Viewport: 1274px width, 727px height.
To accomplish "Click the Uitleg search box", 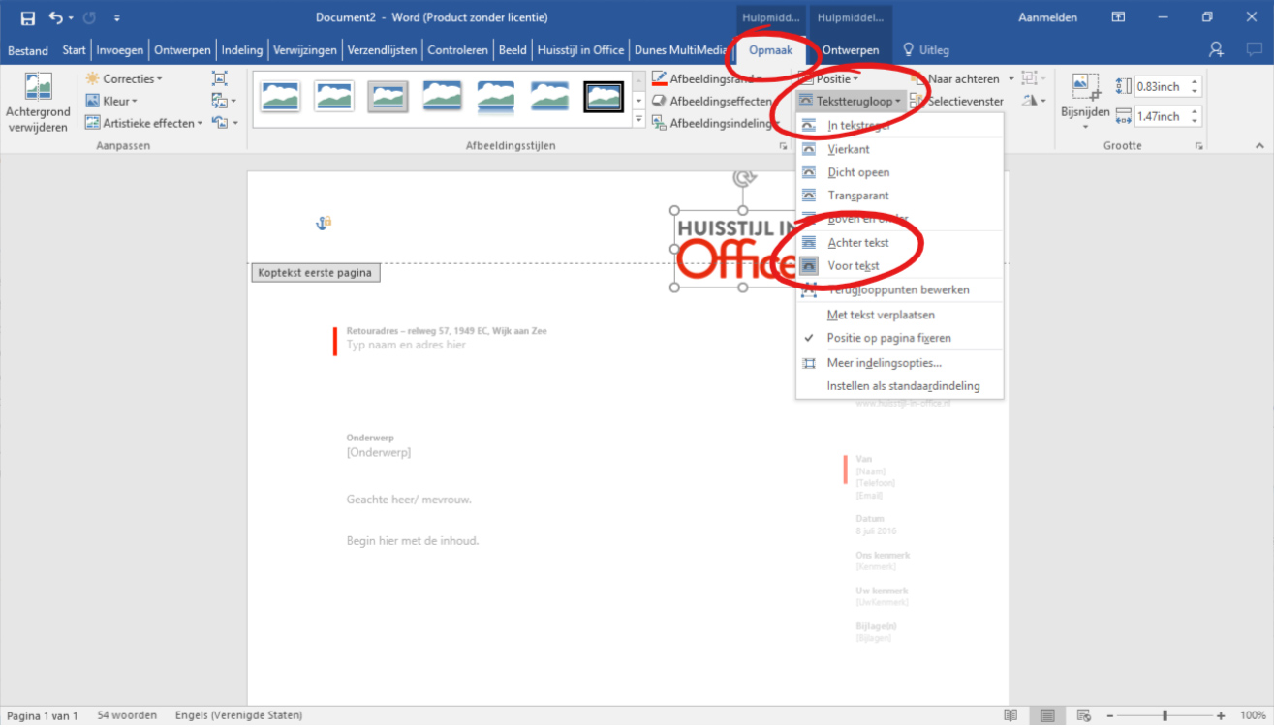I will click(x=926, y=50).
